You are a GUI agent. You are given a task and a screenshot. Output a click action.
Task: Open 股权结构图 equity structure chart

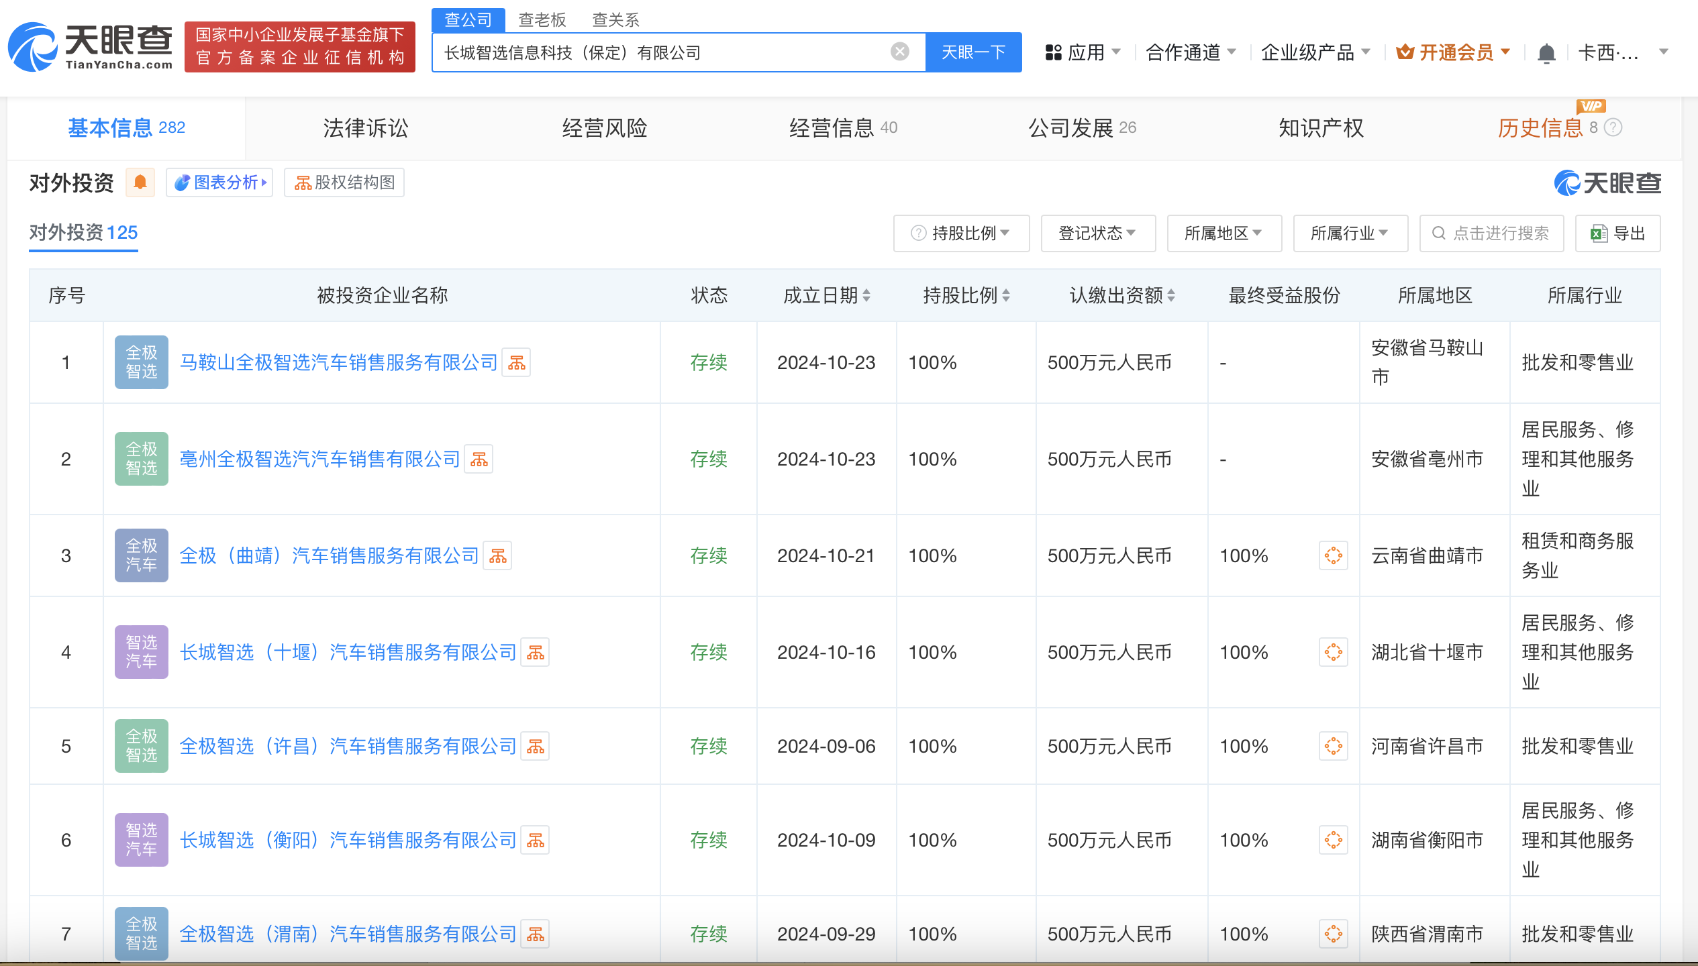[344, 182]
